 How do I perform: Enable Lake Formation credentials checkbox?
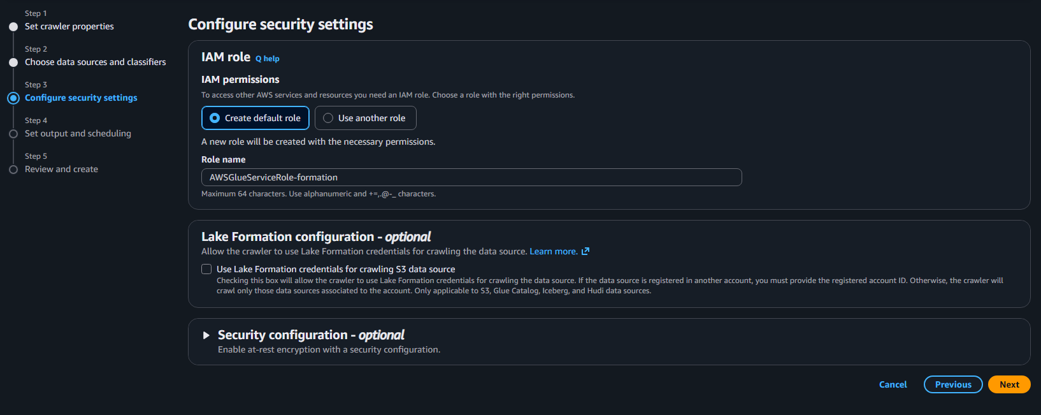click(x=206, y=269)
